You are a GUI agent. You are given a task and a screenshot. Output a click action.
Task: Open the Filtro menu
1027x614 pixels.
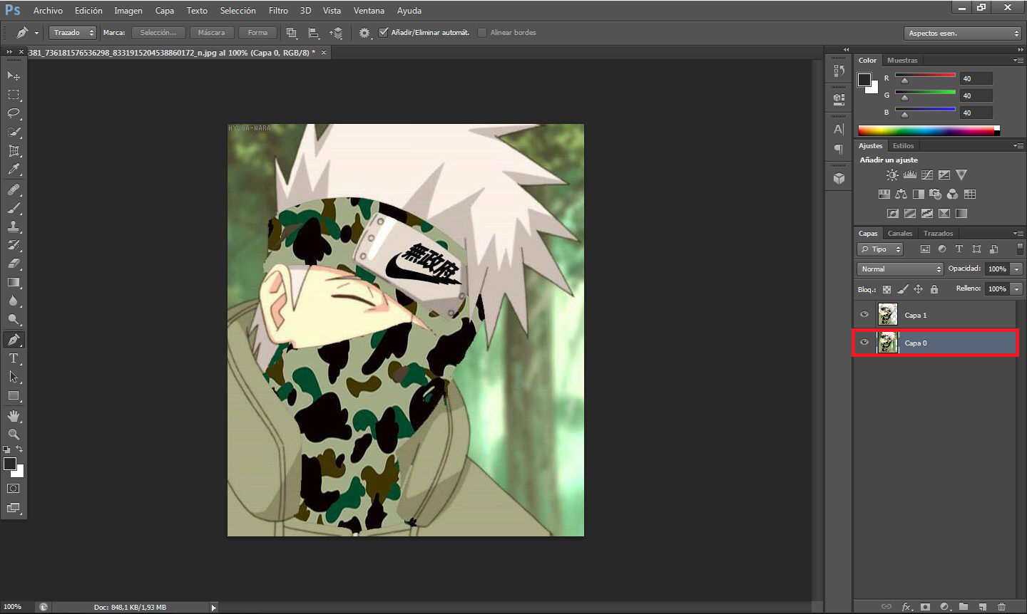coord(278,11)
